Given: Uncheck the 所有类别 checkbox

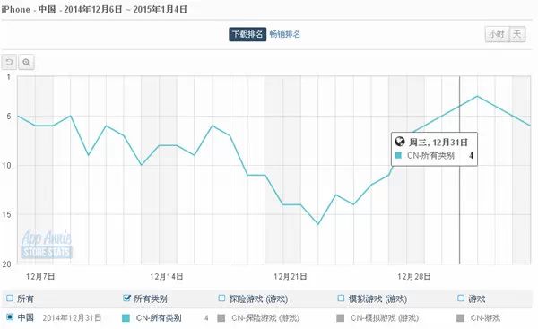Looking at the screenshot, I should [126, 299].
